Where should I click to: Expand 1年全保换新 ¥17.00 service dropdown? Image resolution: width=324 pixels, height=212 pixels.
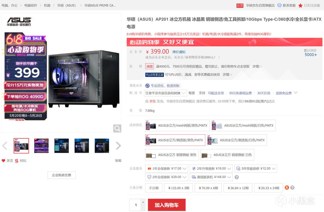(x=167, y=168)
